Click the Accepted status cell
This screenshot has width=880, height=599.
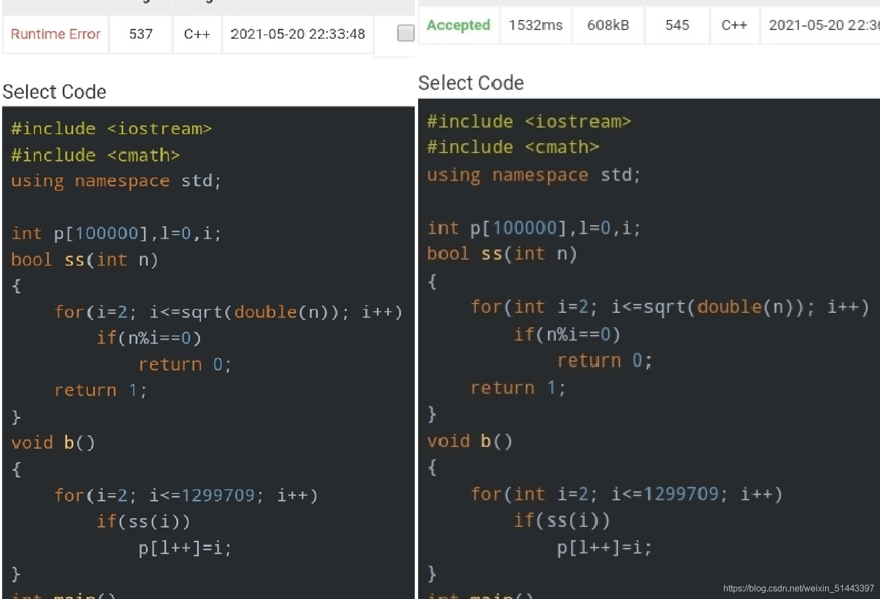(459, 25)
